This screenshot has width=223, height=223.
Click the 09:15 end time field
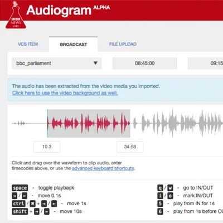pos(205,64)
